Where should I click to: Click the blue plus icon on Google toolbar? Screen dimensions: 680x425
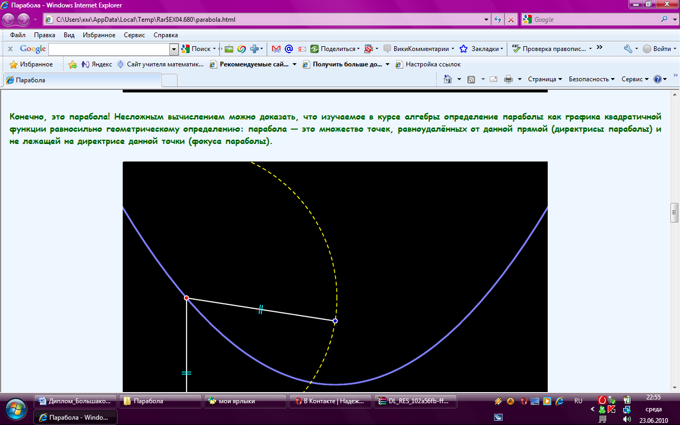pyautogui.click(x=254, y=49)
